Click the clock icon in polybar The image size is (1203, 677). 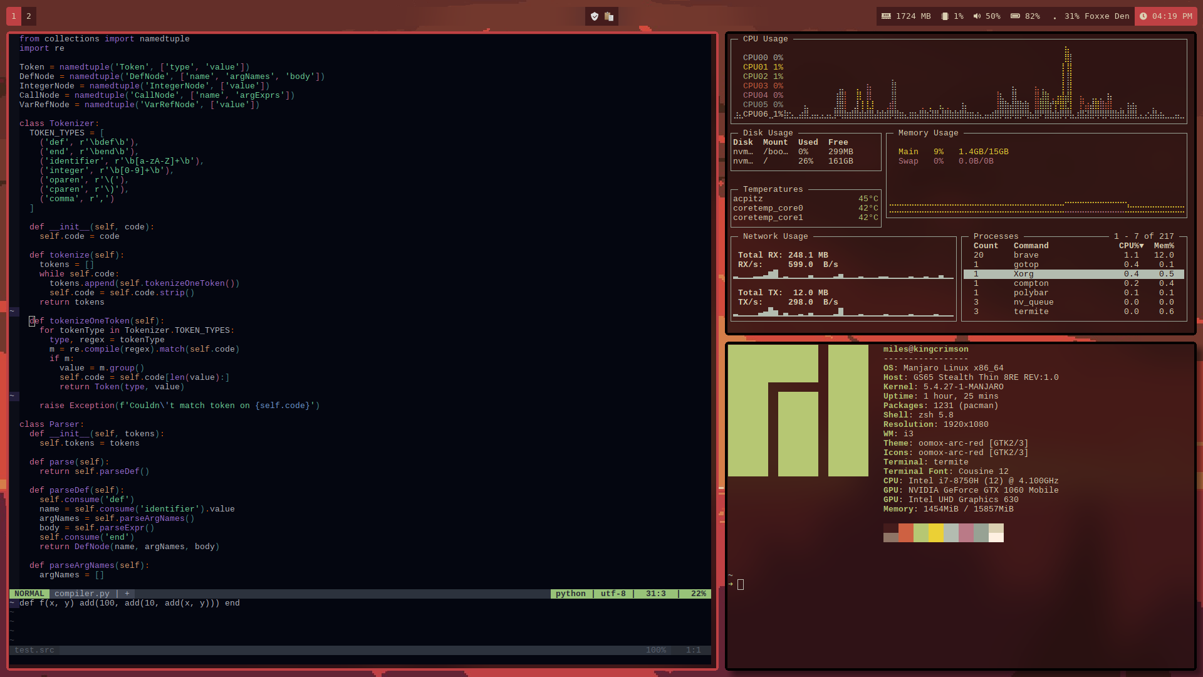click(x=1143, y=16)
